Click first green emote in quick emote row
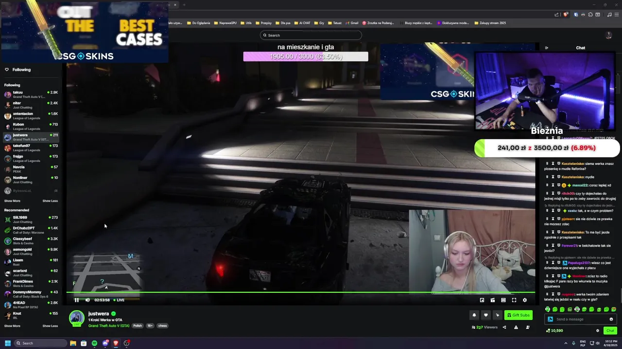The image size is (622, 349). [x=548, y=309]
